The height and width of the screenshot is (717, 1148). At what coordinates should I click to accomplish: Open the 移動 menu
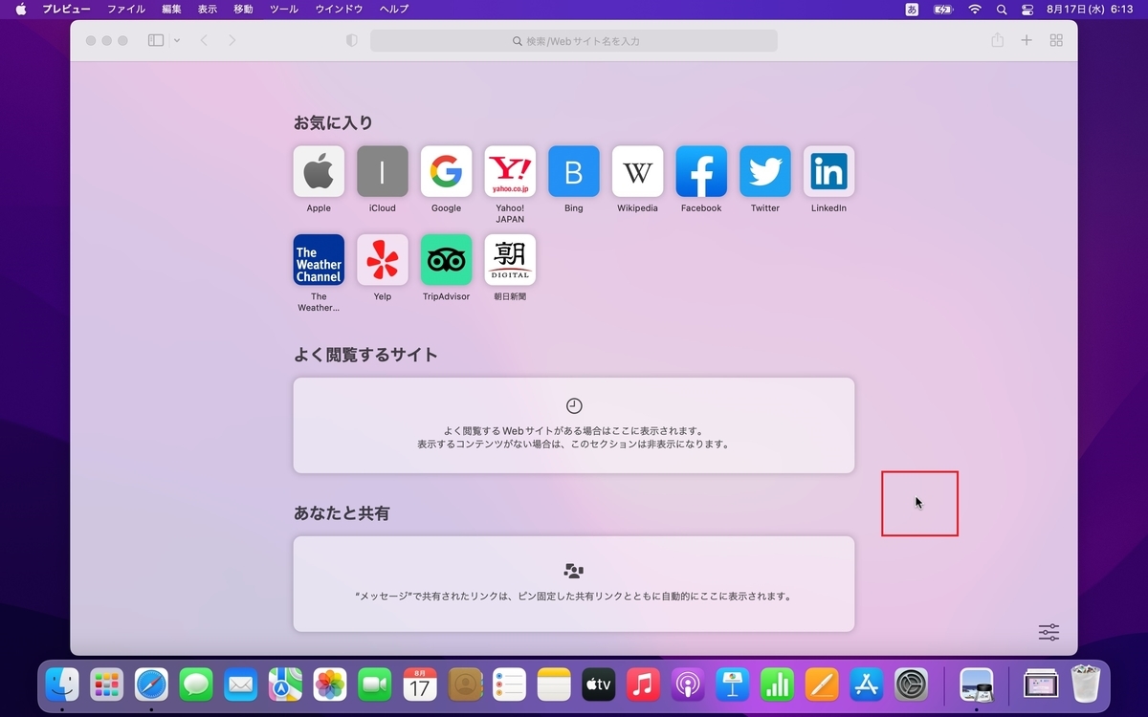pyautogui.click(x=243, y=9)
